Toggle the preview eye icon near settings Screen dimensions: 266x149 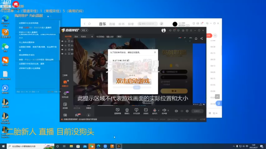[x=182, y=111]
